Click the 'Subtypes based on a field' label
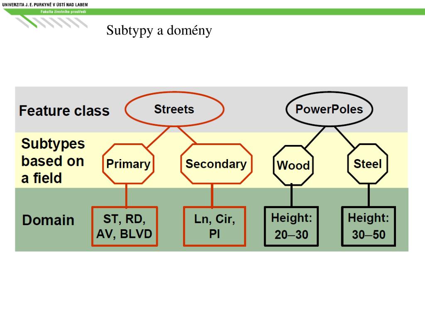 pos(53,161)
